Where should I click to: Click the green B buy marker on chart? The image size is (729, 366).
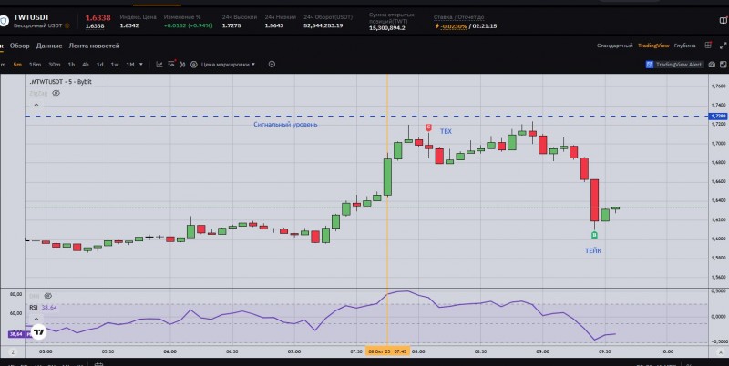(x=594, y=235)
